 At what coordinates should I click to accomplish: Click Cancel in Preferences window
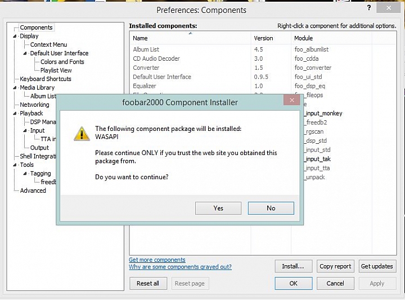pyautogui.click(x=335, y=284)
